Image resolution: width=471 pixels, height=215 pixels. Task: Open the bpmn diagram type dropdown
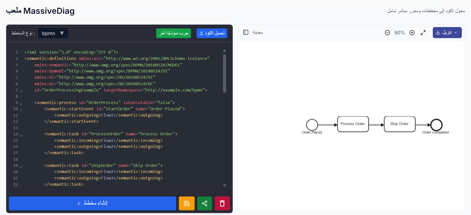[53, 33]
